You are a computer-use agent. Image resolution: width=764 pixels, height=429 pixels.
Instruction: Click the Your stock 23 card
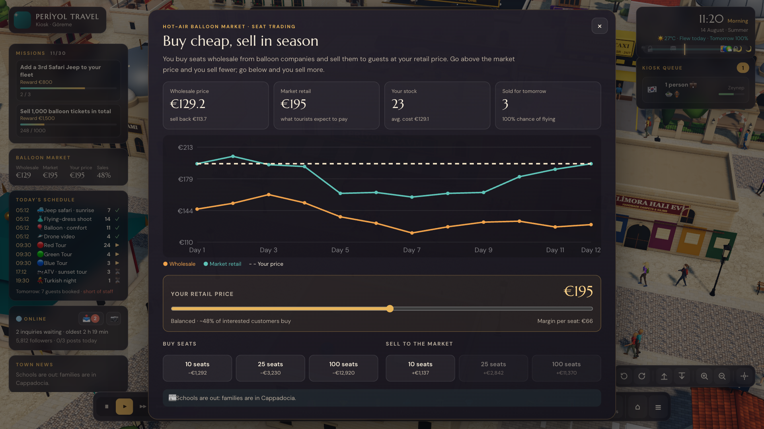[437, 105]
